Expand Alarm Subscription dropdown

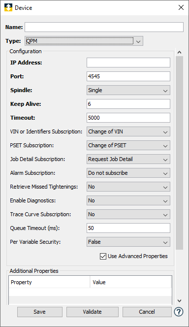pyautogui.click(x=128, y=173)
